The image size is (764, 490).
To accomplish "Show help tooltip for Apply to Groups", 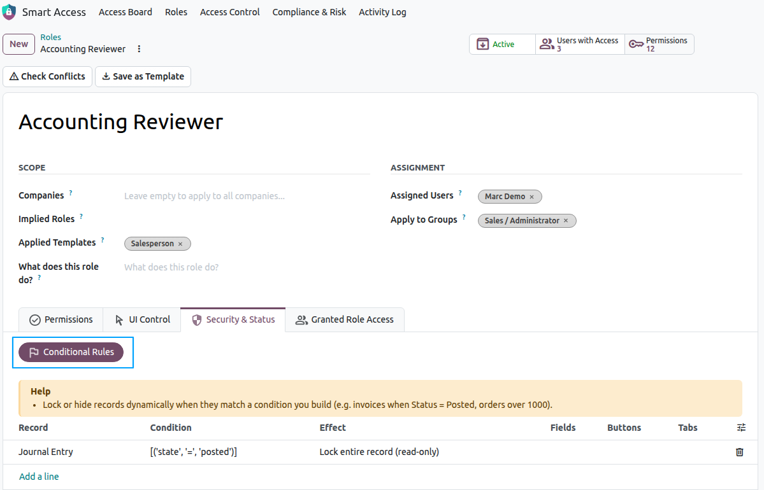I will point(464,217).
